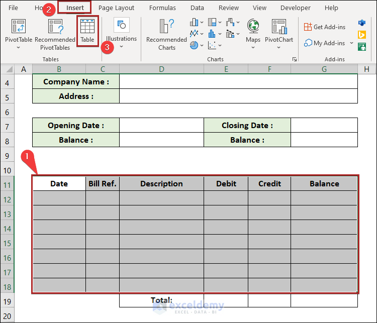Expand the line chart dropdown arrow
Screen dimensions: 377x323
point(202,34)
